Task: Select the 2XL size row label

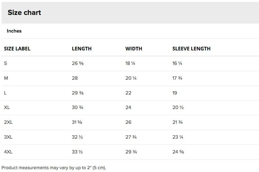Action: (8, 122)
